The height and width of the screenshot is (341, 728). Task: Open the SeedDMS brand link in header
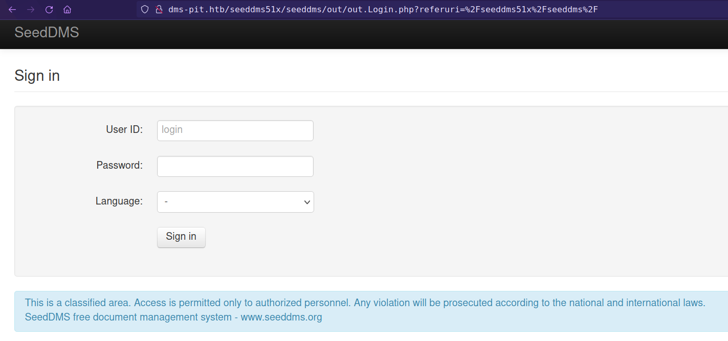point(47,32)
